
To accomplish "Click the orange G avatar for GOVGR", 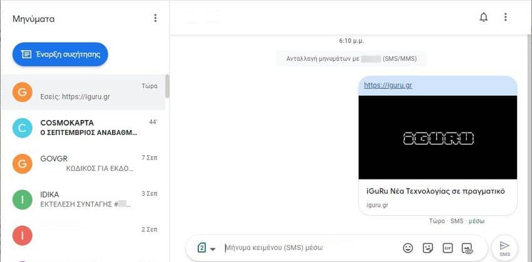I will point(23,164).
